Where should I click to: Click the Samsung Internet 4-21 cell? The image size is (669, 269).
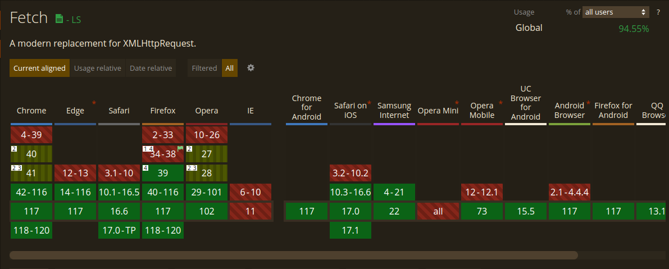[x=394, y=192]
